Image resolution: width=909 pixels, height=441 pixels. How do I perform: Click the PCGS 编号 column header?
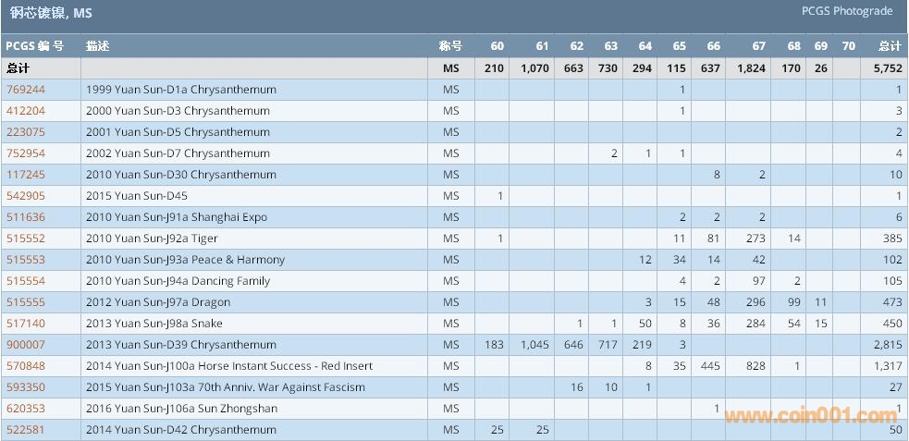pyautogui.click(x=35, y=46)
